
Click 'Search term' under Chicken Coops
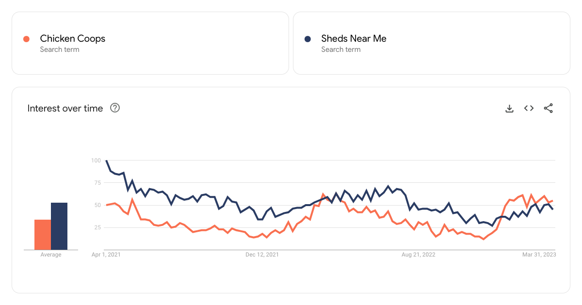[x=60, y=49]
